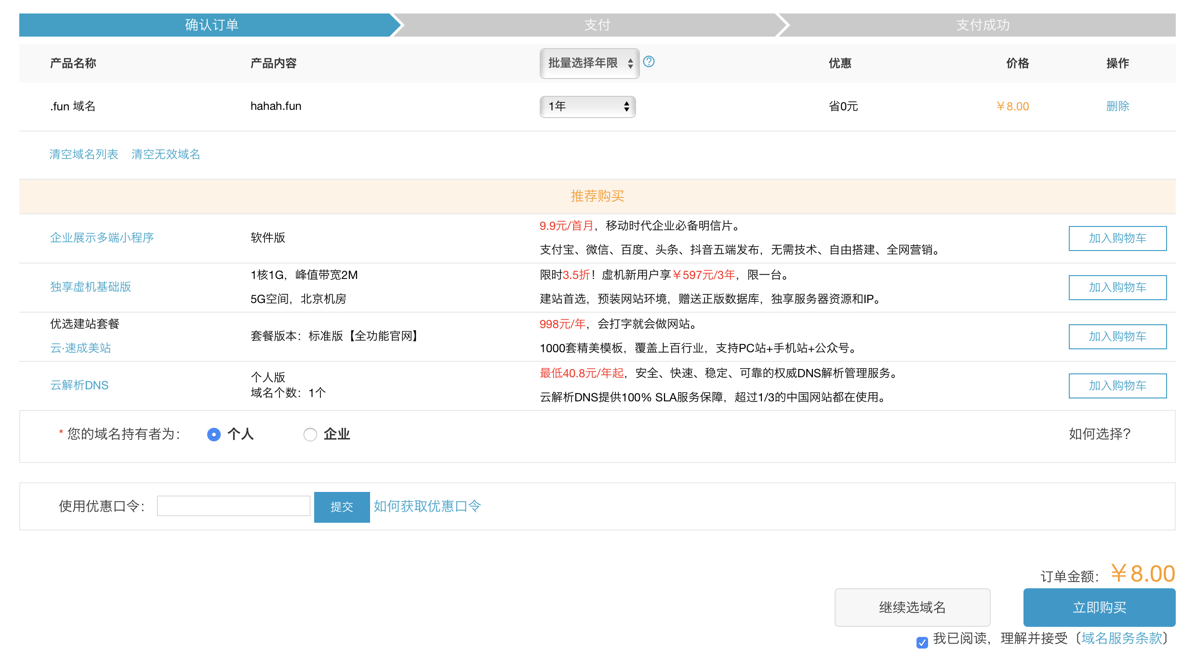Select the 企业 domain holder radio button
The height and width of the screenshot is (662, 1196).
pyautogui.click(x=310, y=434)
